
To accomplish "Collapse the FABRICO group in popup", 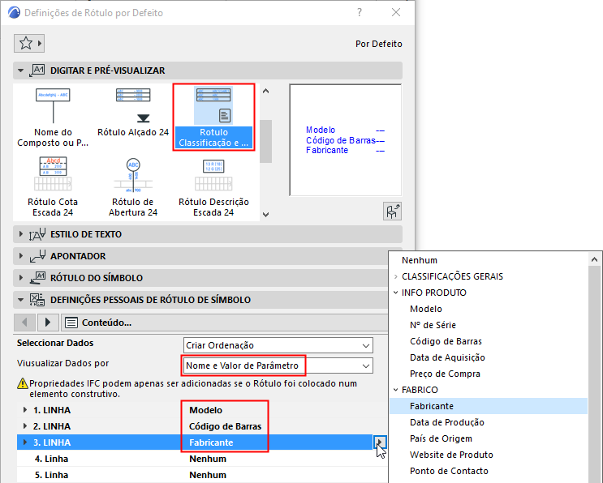I will [x=396, y=390].
